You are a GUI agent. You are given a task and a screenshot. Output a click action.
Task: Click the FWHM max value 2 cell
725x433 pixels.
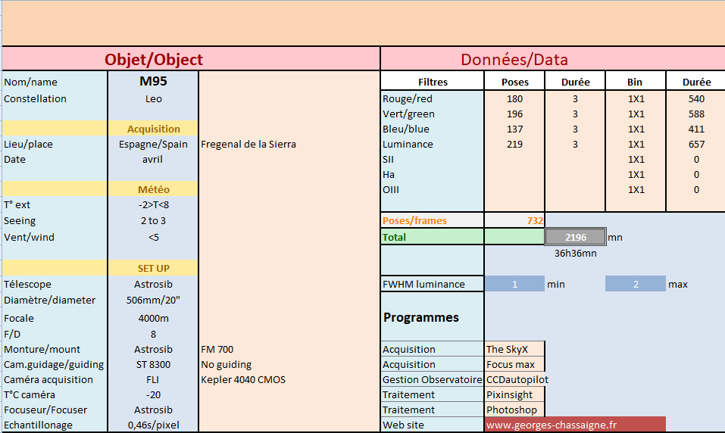[636, 284]
